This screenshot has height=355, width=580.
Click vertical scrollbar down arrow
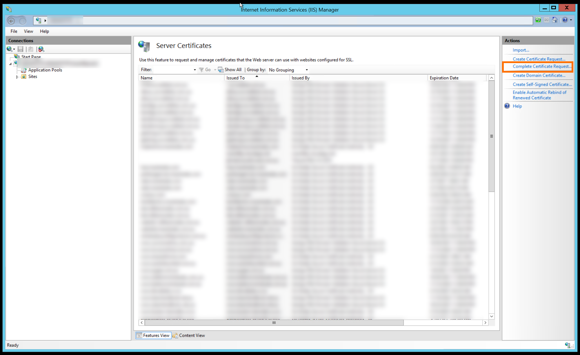(492, 316)
